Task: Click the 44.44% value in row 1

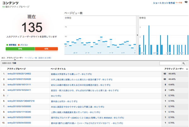Action: click(172, 74)
